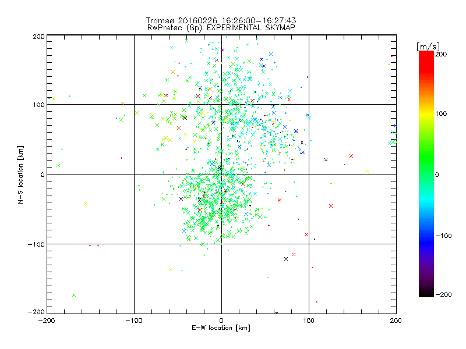The height and width of the screenshot is (349, 466).
Task: Click the x-axis tick label '200'
Action: [x=396, y=320]
